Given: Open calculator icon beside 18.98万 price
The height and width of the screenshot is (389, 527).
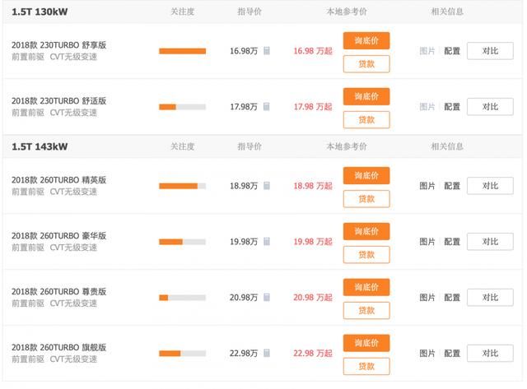Looking at the screenshot, I should [267, 186].
